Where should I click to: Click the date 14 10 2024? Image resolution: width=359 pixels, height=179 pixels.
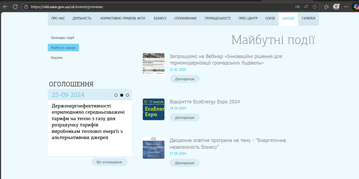coord(178,108)
